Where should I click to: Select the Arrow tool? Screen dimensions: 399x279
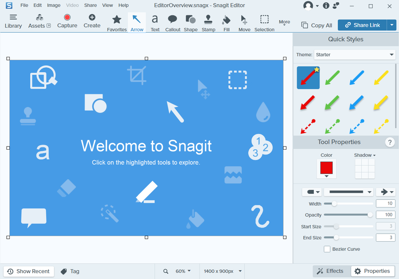[137, 23]
